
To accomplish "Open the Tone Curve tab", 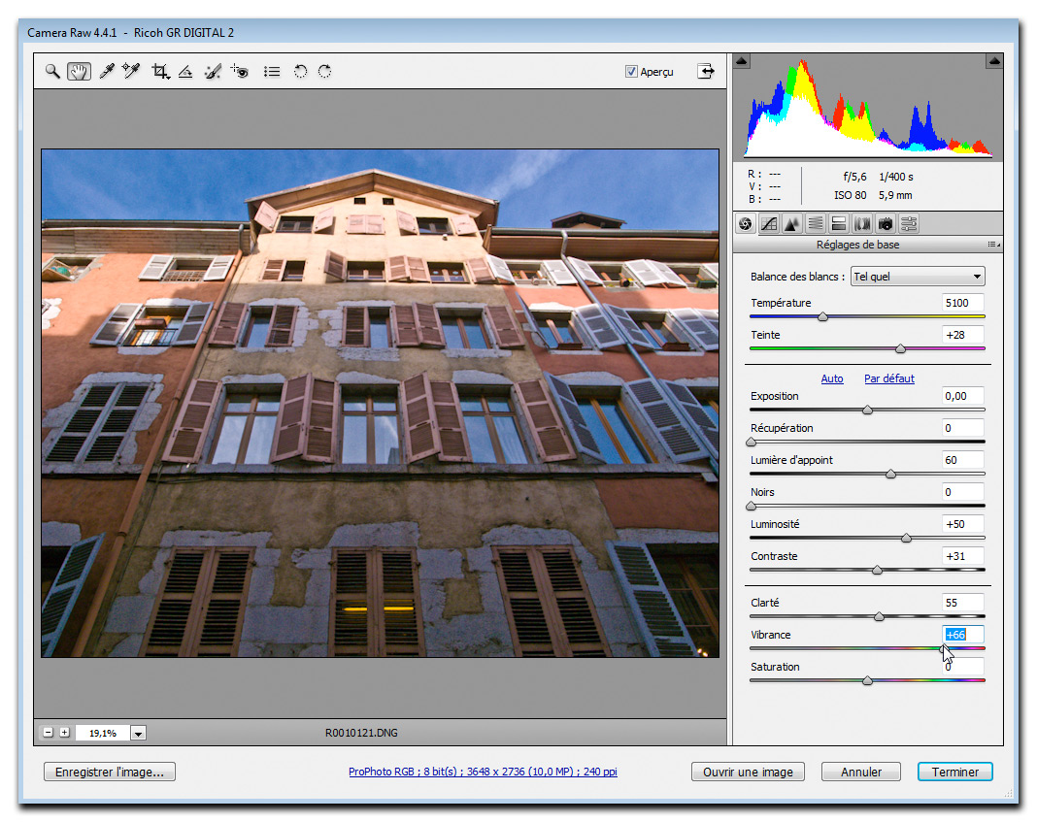I will tap(769, 224).
